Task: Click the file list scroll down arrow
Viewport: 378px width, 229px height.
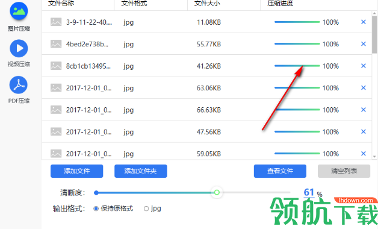Action: [374, 157]
